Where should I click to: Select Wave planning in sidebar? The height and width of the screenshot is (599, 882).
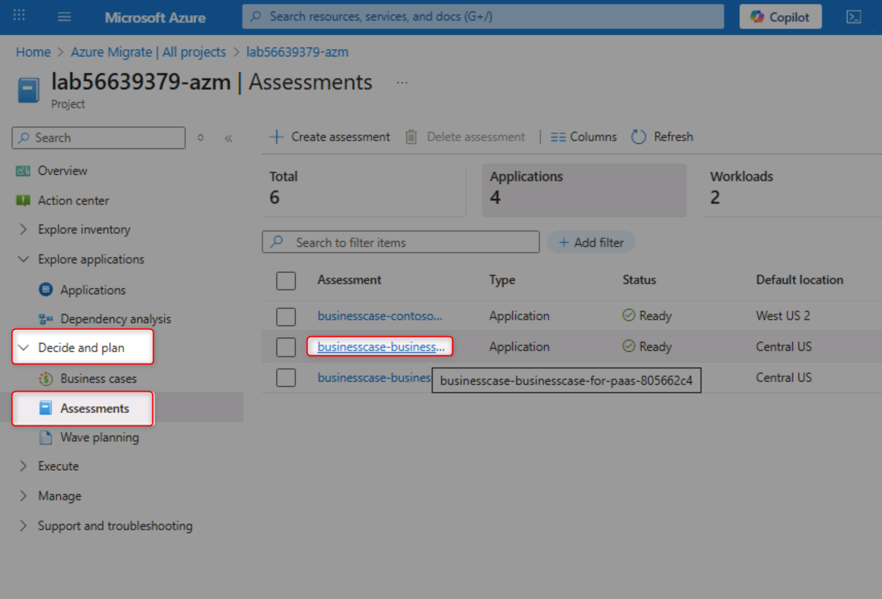point(100,437)
